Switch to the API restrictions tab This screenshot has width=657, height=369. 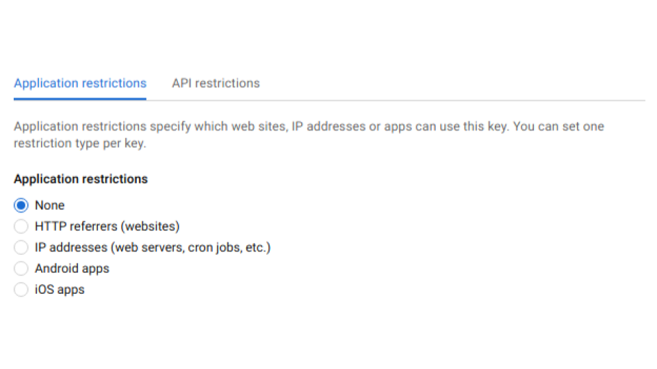[x=216, y=83]
